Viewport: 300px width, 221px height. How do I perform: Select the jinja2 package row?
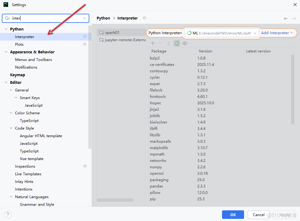[x=220, y=109]
